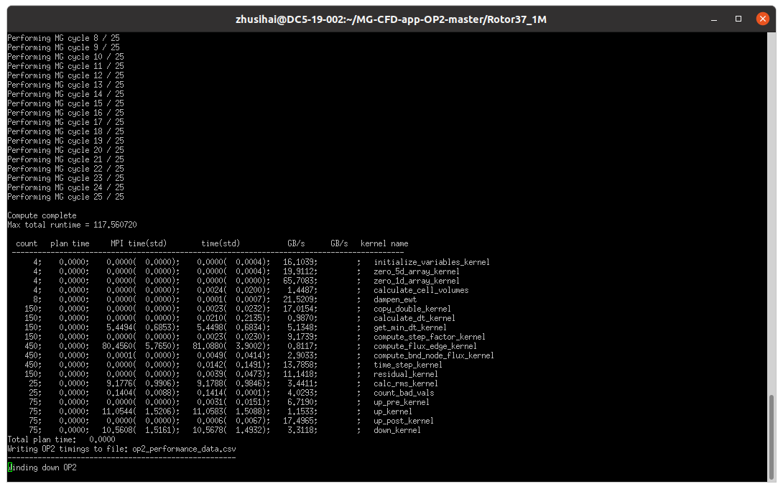Click the count column header
Viewport: 783px width, 489px height.
(26, 243)
